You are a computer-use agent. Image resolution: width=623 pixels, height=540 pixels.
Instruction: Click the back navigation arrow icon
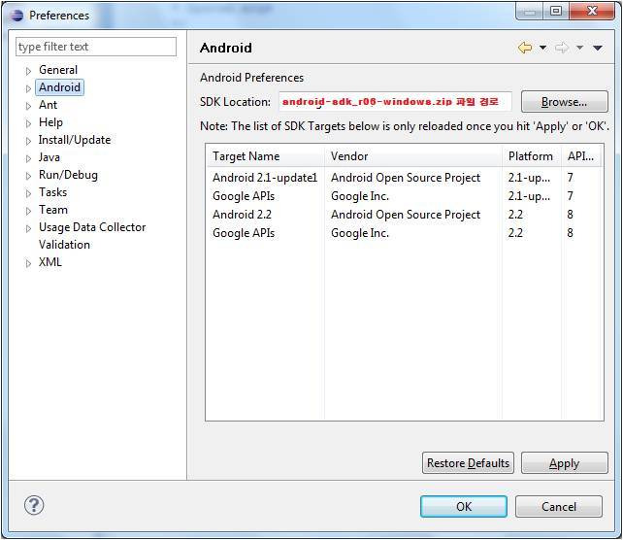[525, 48]
